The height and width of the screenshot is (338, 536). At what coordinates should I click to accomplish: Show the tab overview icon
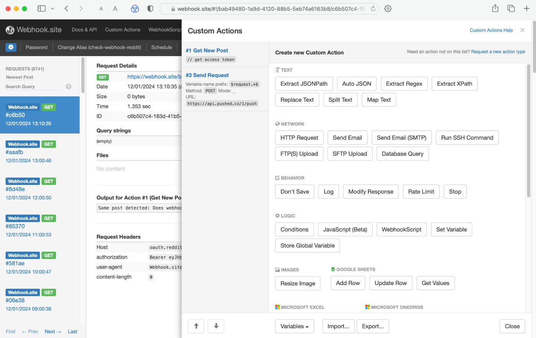click(511, 8)
